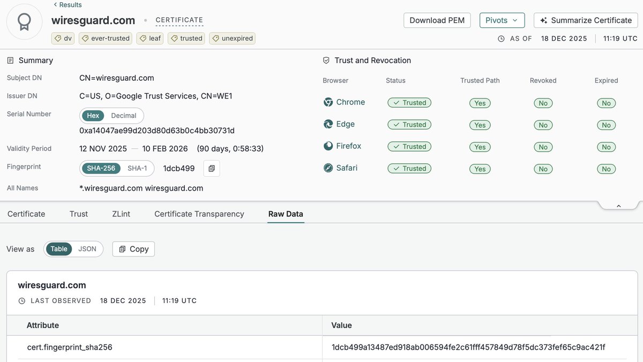This screenshot has height=362, width=643.
Task: Click Summarize Certificate button
Action: coord(586,20)
